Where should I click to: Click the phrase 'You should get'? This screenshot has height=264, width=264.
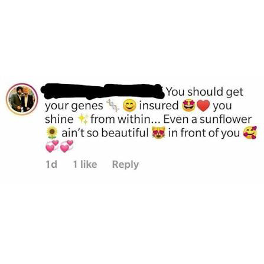[x=205, y=92]
